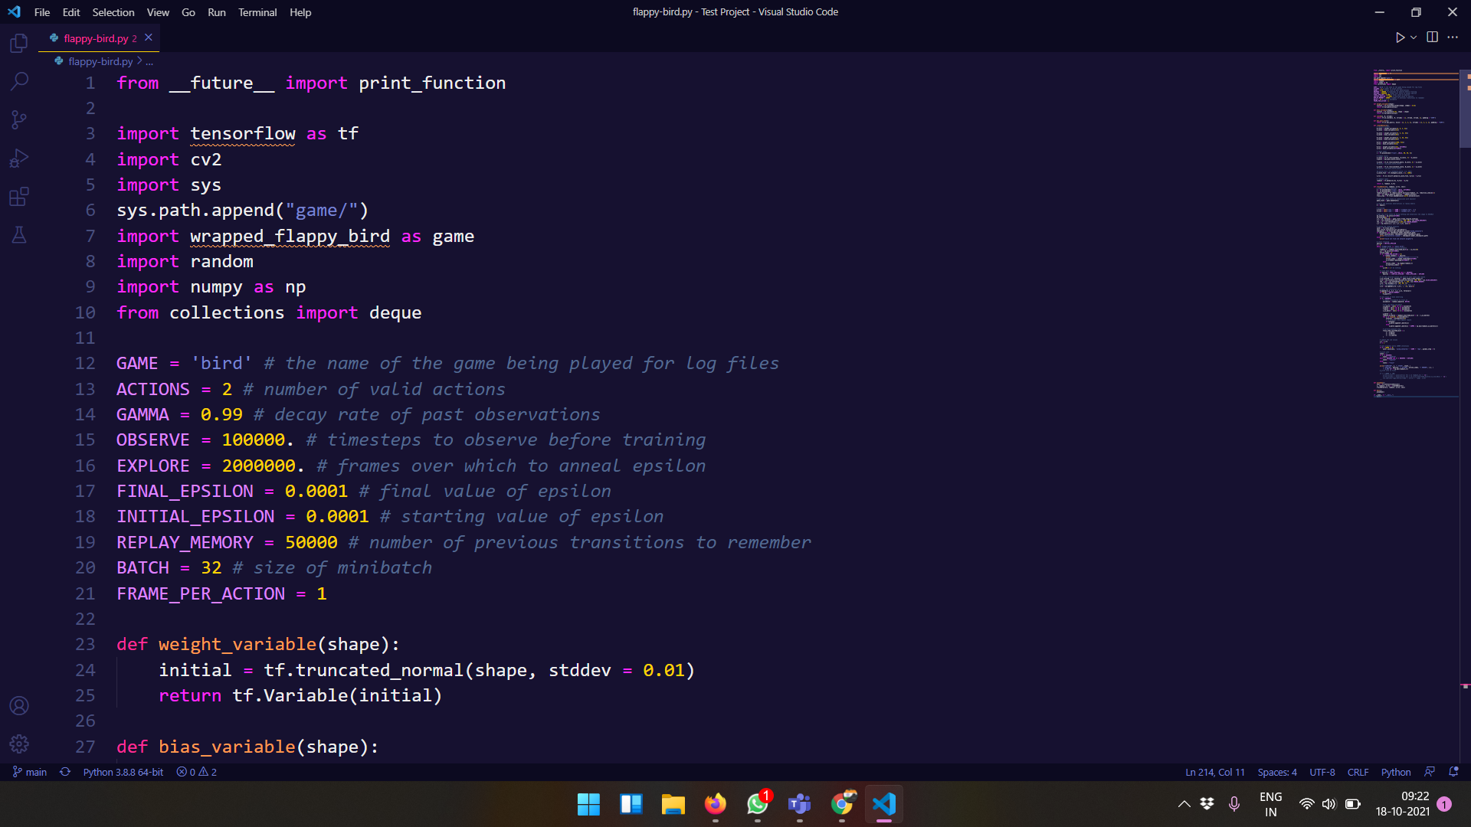
Task: Click the Run Python File play button
Action: pyautogui.click(x=1400, y=38)
